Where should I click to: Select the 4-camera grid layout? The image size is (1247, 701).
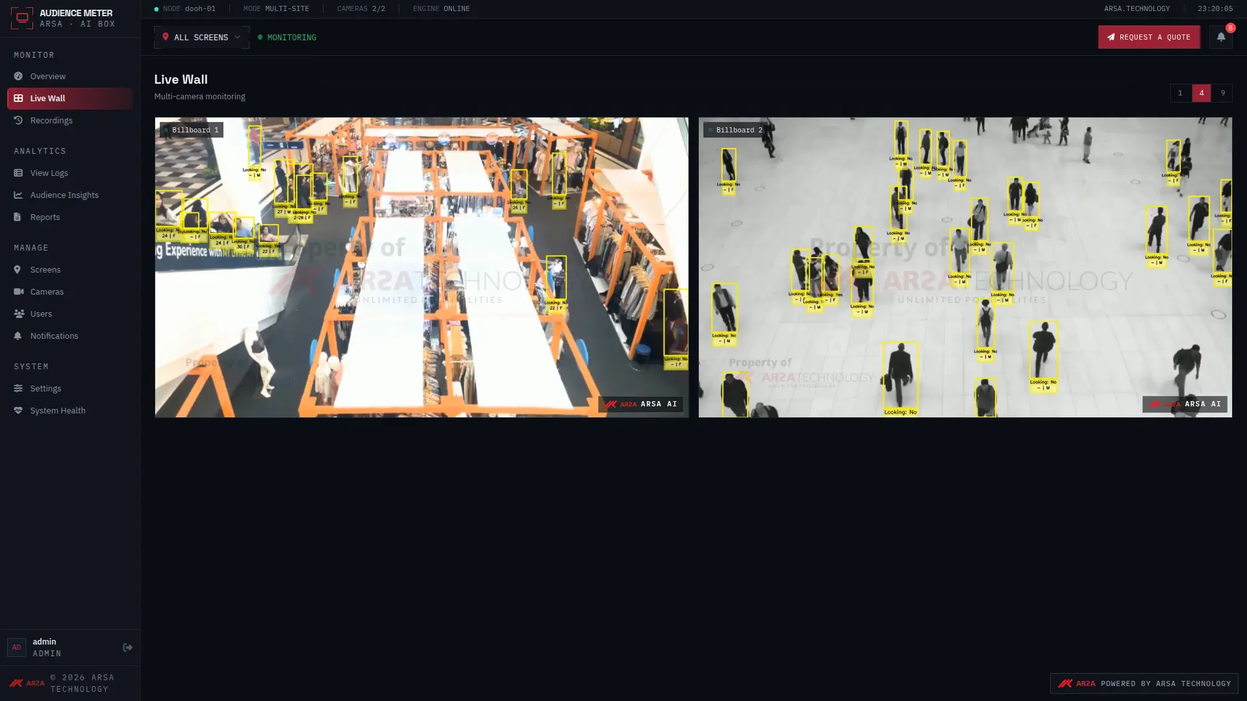[1202, 93]
